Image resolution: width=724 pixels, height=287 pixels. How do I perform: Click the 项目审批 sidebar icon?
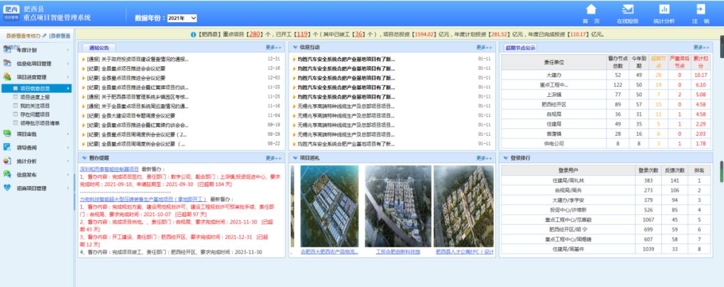(7, 134)
